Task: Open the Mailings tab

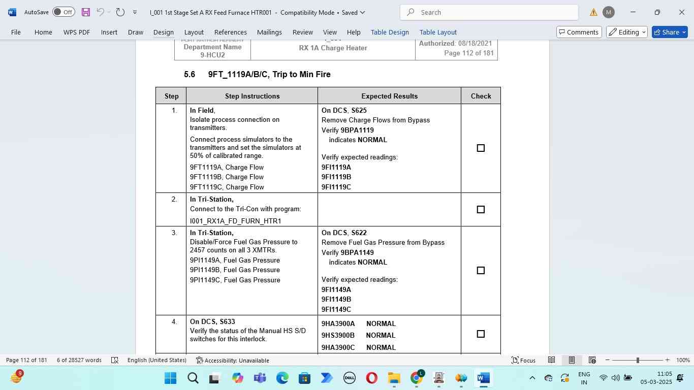Action: 269,32
